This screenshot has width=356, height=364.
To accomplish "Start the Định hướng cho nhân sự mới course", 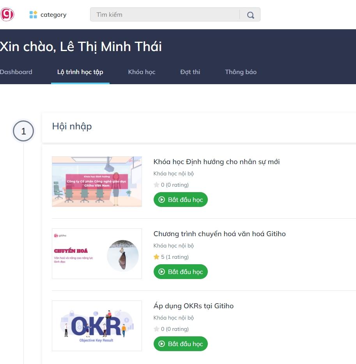I will [x=181, y=200].
